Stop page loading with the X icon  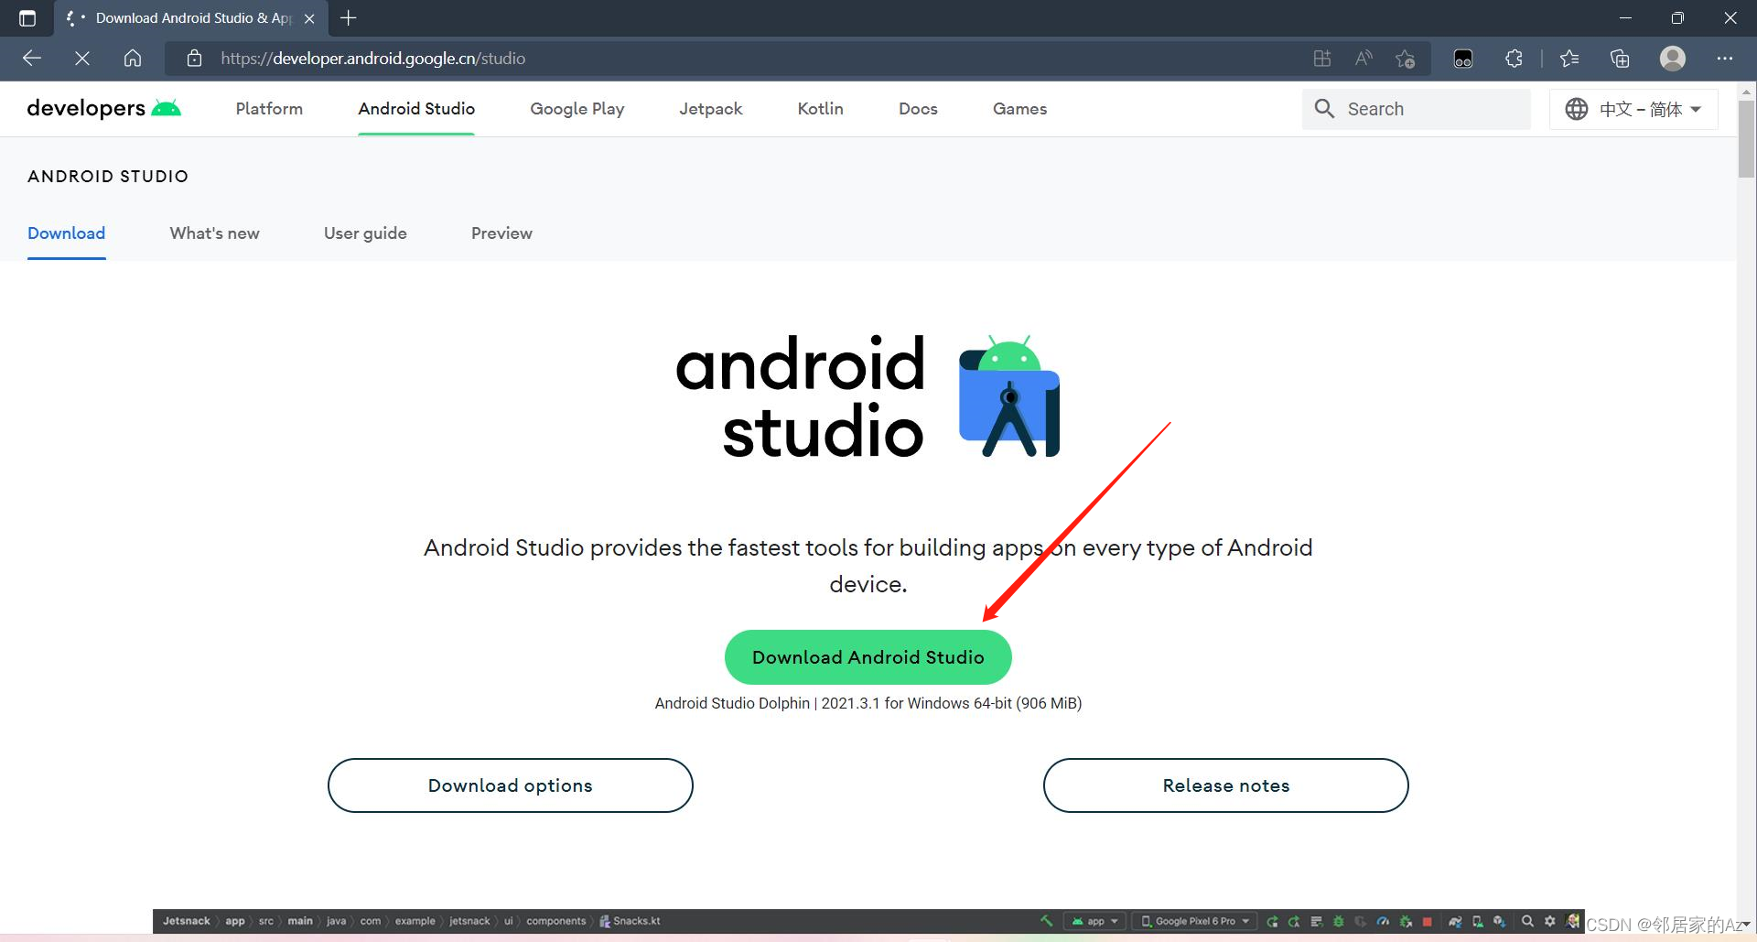[x=82, y=59]
